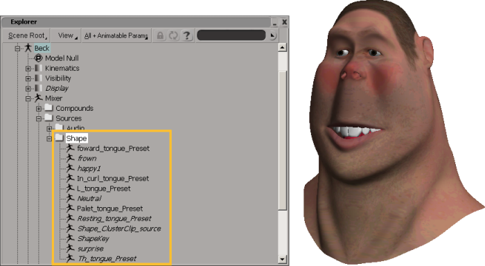Click the Compounds folder icon
Screen dimensions: 485x266
48,107
